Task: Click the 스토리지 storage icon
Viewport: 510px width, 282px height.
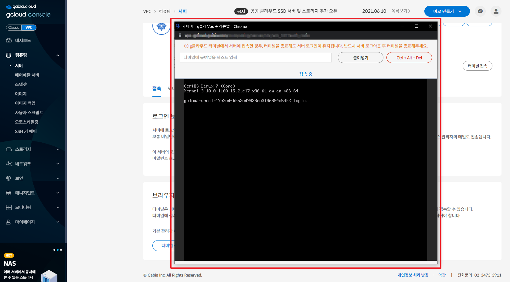Action: (9, 149)
